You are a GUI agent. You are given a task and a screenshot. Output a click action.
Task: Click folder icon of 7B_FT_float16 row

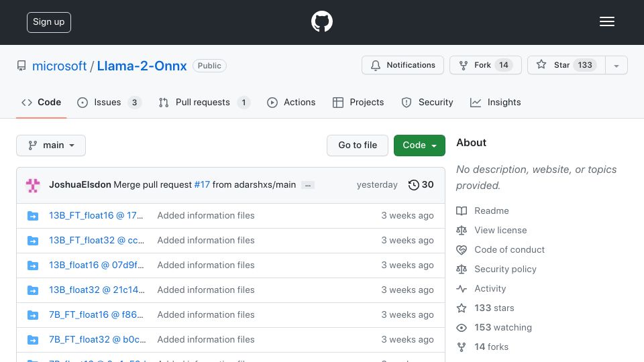(x=33, y=315)
